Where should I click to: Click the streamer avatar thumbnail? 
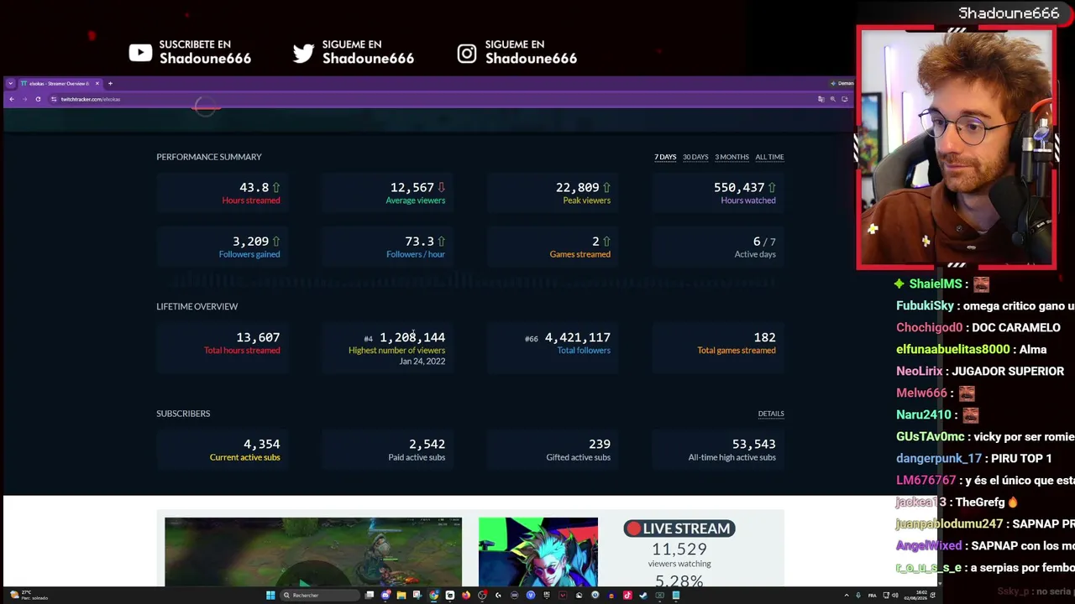coord(538,552)
